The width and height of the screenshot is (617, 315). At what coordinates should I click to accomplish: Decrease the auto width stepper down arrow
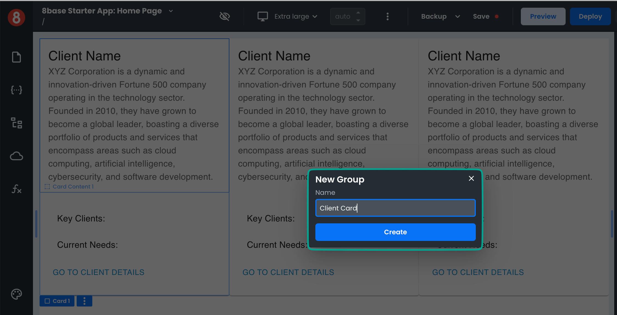coord(358,20)
